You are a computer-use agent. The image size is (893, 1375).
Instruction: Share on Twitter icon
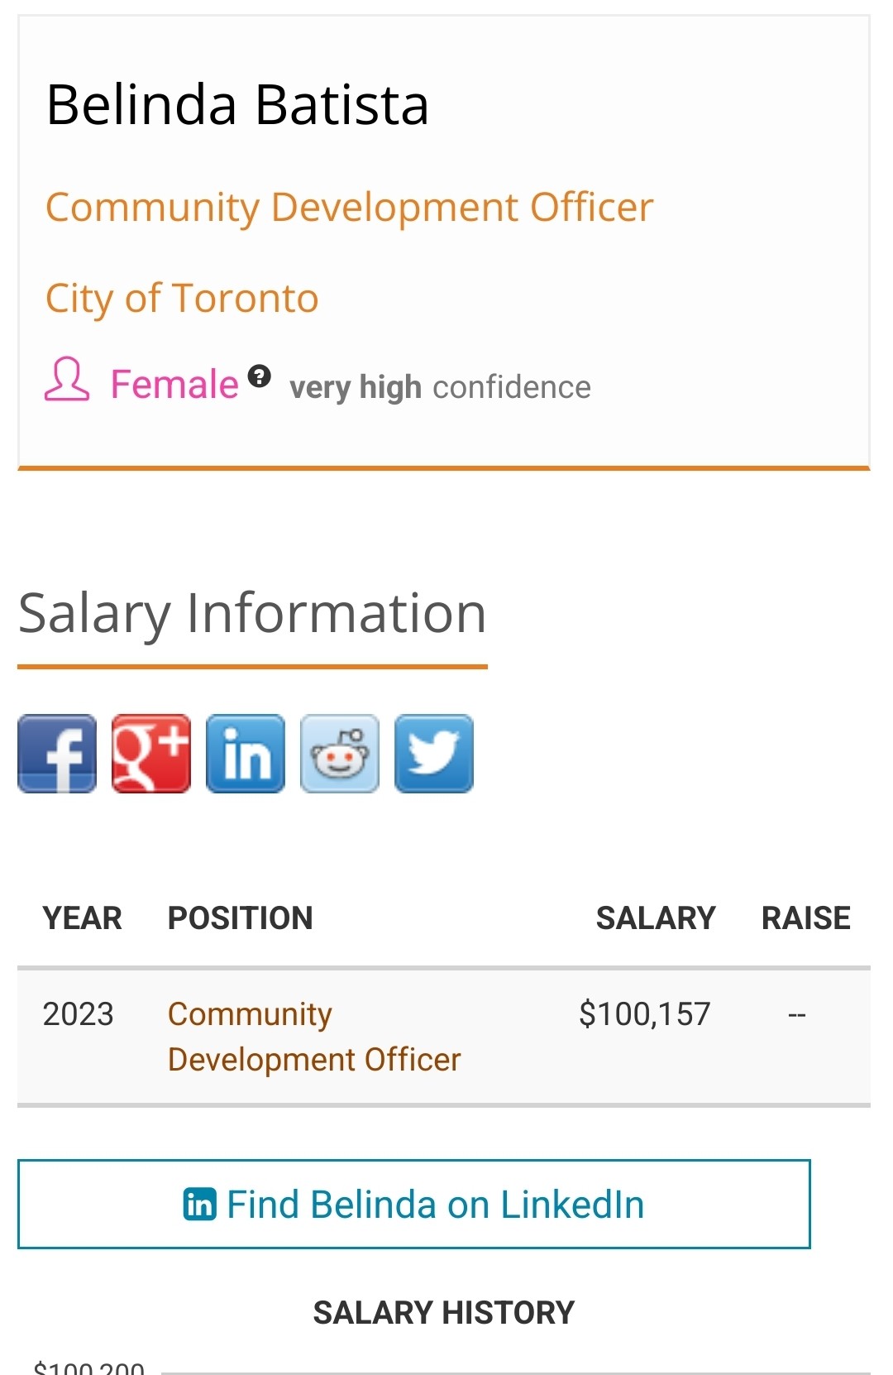tap(434, 754)
